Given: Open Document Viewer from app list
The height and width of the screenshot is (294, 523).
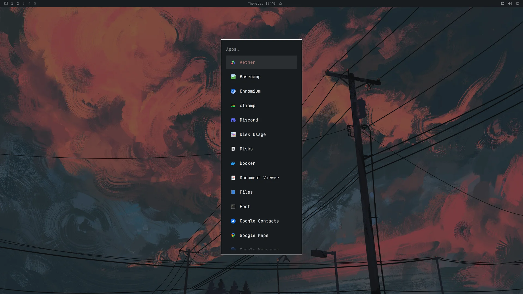Looking at the screenshot, I should pos(261,178).
